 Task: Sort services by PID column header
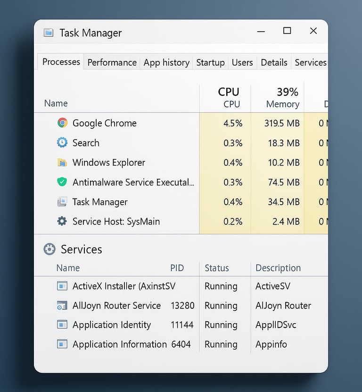click(x=177, y=268)
